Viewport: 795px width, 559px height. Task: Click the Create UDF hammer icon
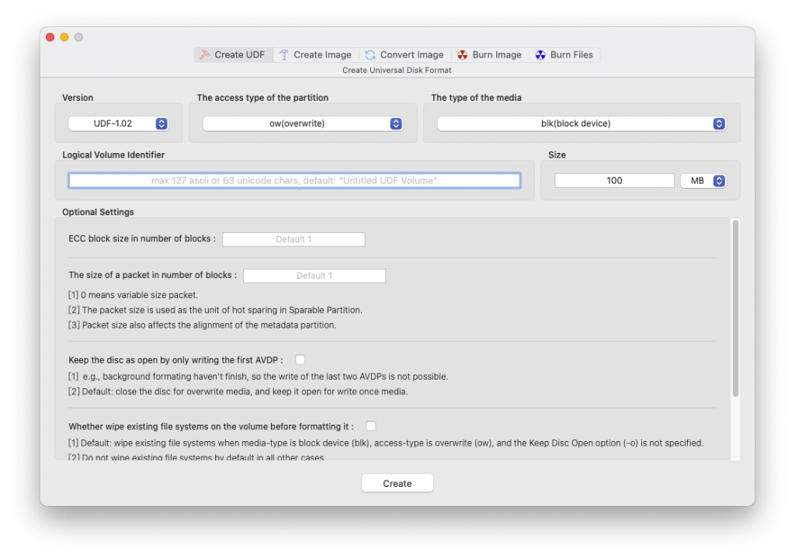tap(204, 55)
